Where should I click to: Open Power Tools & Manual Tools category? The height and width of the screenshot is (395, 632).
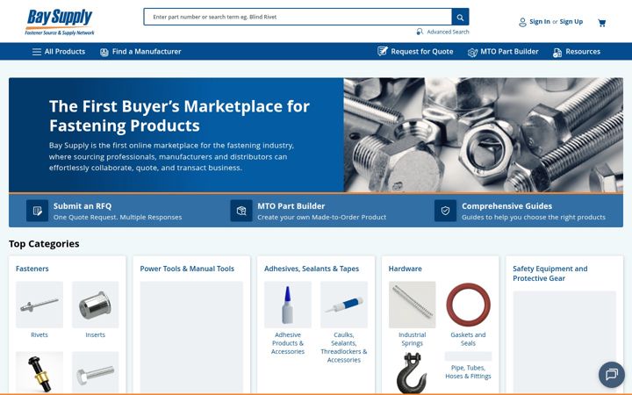click(187, 269)
